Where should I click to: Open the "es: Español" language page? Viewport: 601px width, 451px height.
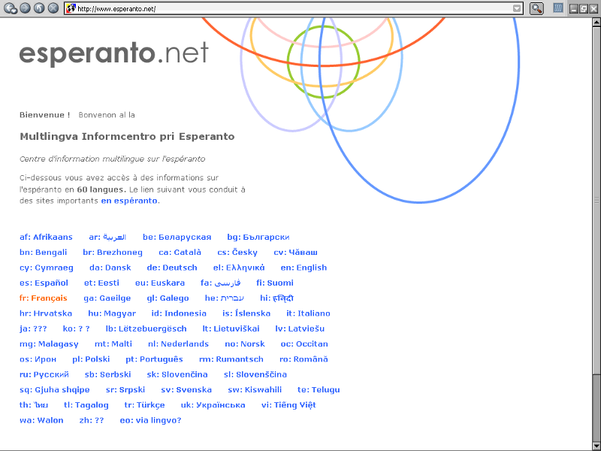(44, 283)
